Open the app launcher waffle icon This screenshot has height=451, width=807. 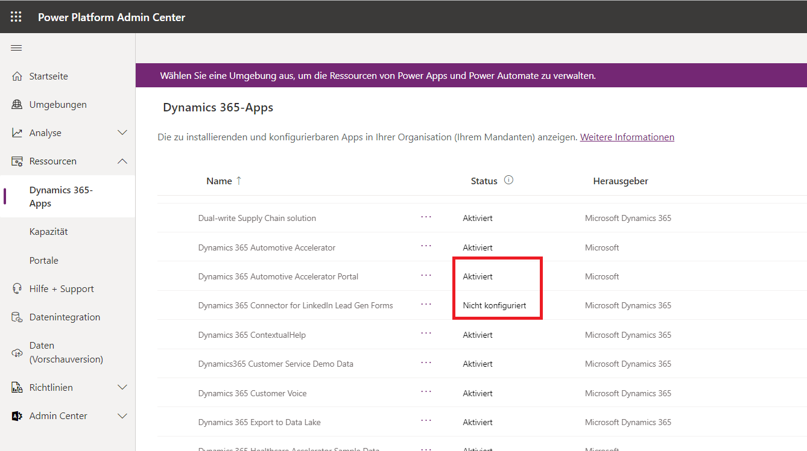16,17
